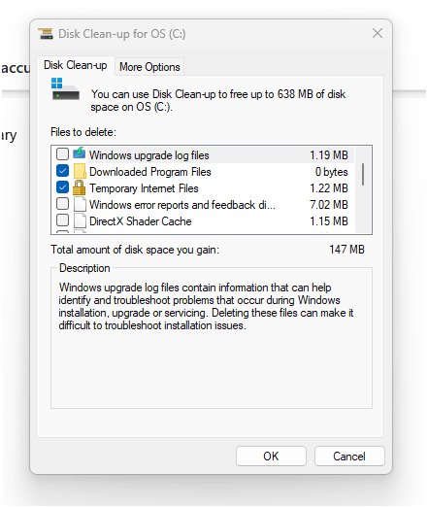428x508 pixels.
Task: Uncheck the Temporary Internet Files checkbox
Action: (62, 187)
